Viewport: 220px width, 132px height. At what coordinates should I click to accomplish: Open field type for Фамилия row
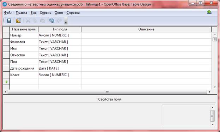tap(60, 42)
